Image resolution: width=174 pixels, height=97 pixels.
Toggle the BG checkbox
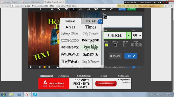click(127, 41)
